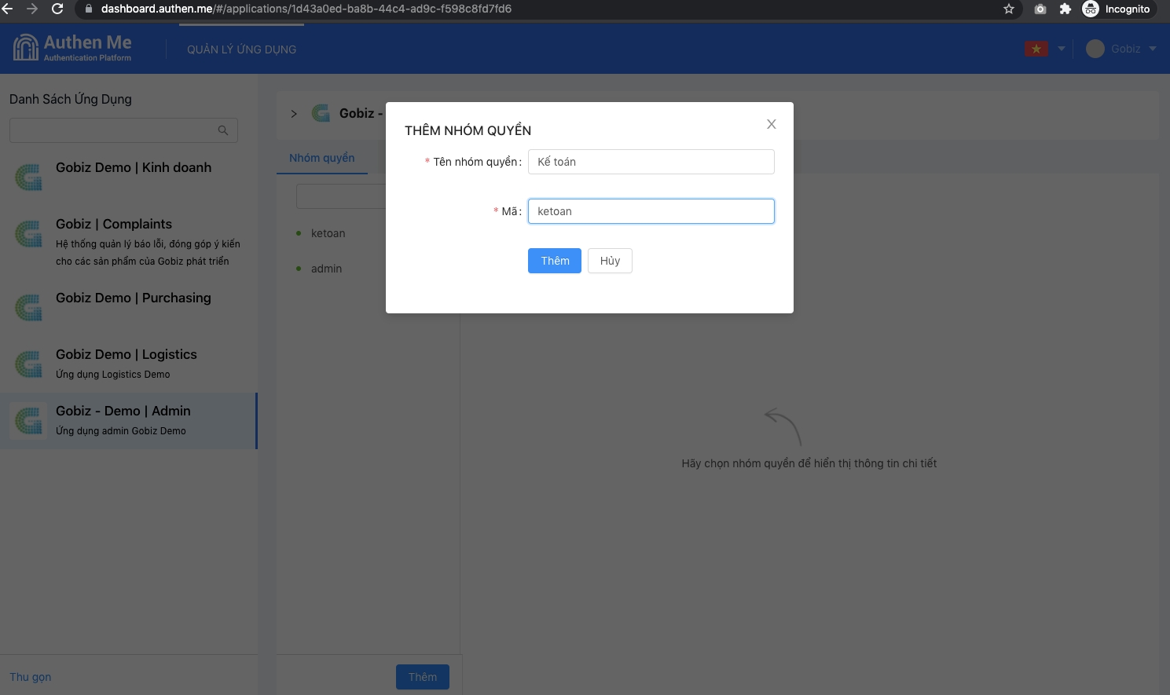Click the blue Thêm button in dialog

[x=554, y=261]
